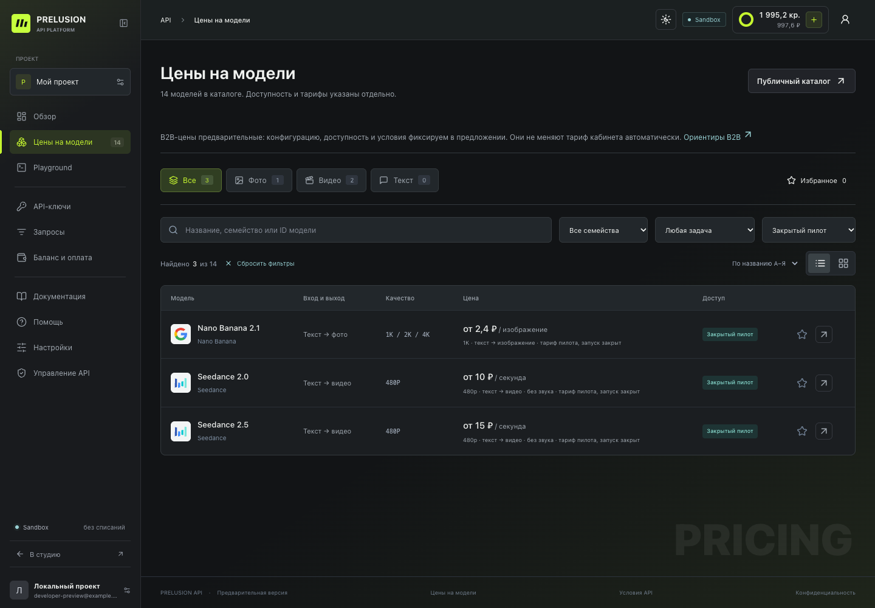
Task: Go to API-ключи page
Action: pyautogui.click(x=70, y=207)
